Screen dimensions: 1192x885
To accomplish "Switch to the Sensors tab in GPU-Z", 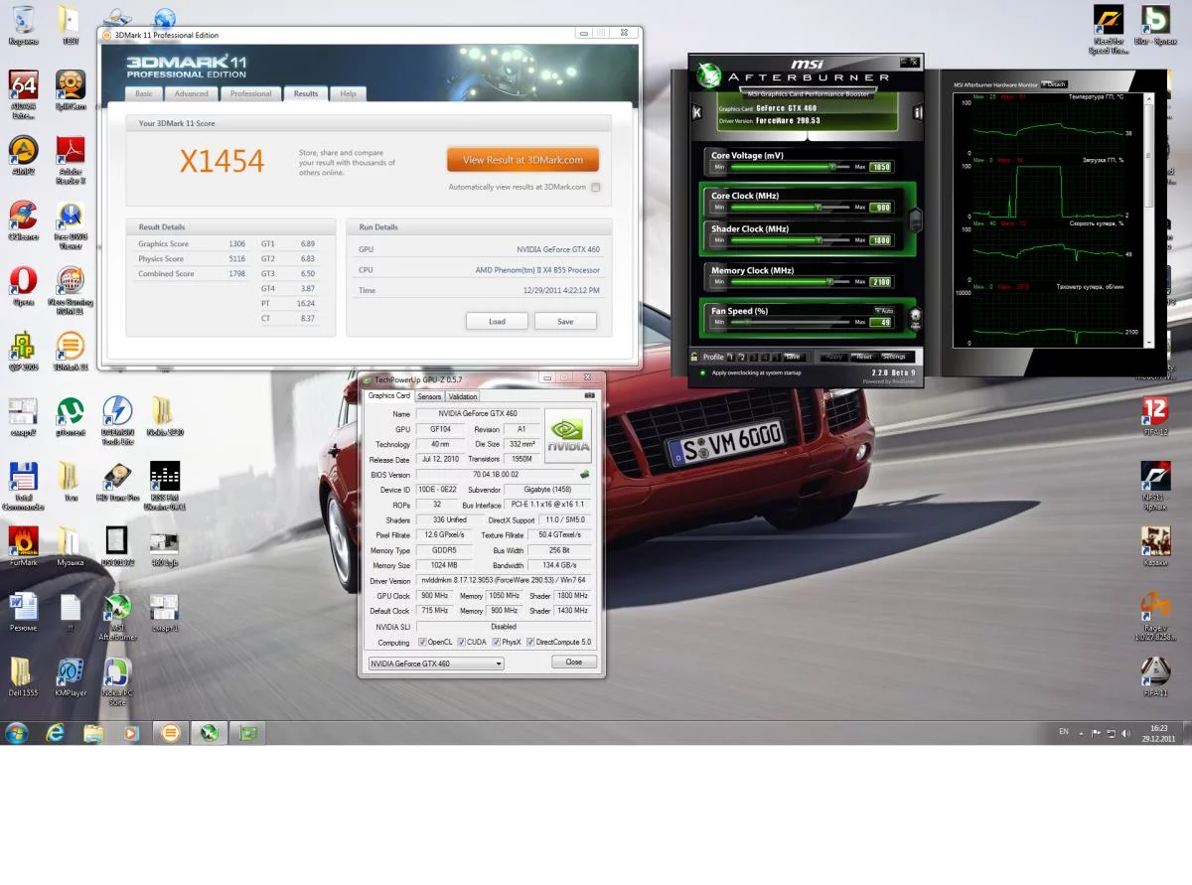I will coord(429,396).
